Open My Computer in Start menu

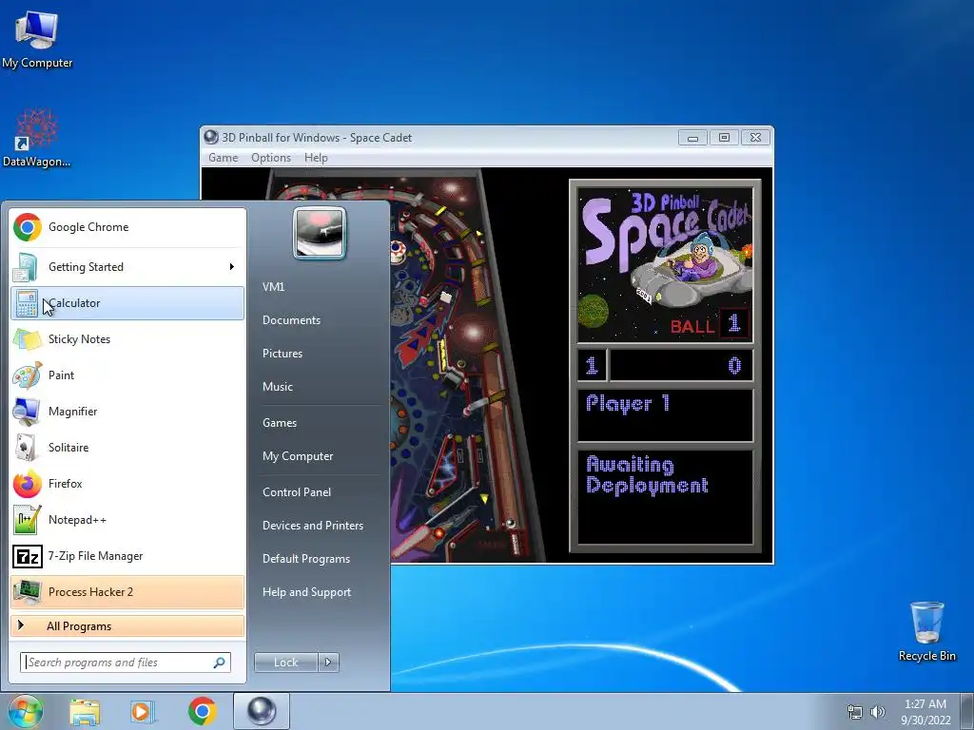(x=298, y=456)
